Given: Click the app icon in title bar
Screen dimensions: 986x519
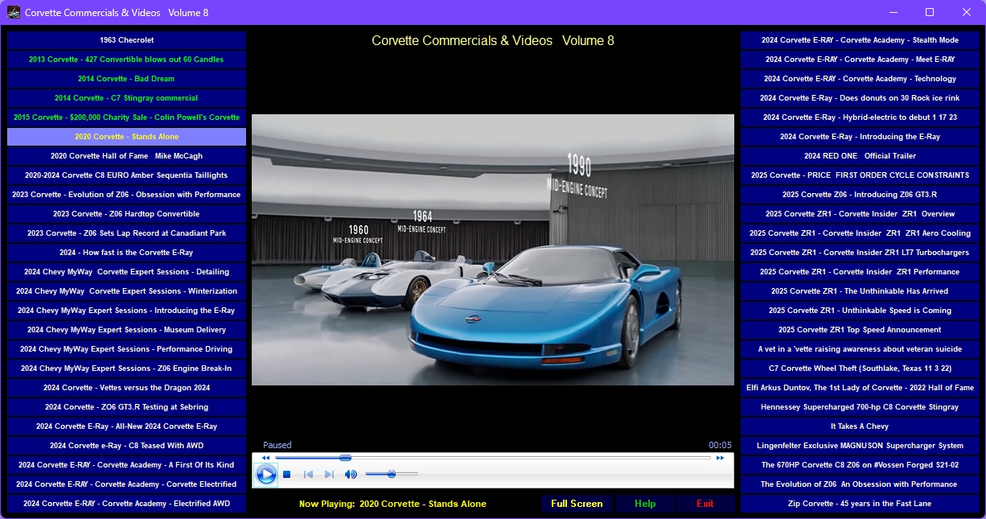Looking at the screenshot, I should [x=13, y=12].
